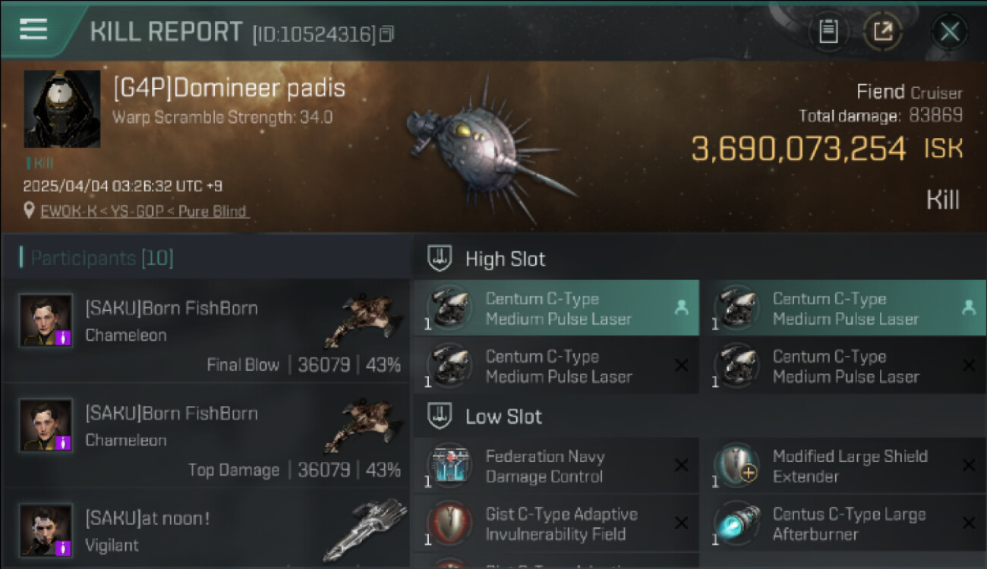Select the Participants [10] header
This screenshot has height=569, width=987.
pos(102,258)
